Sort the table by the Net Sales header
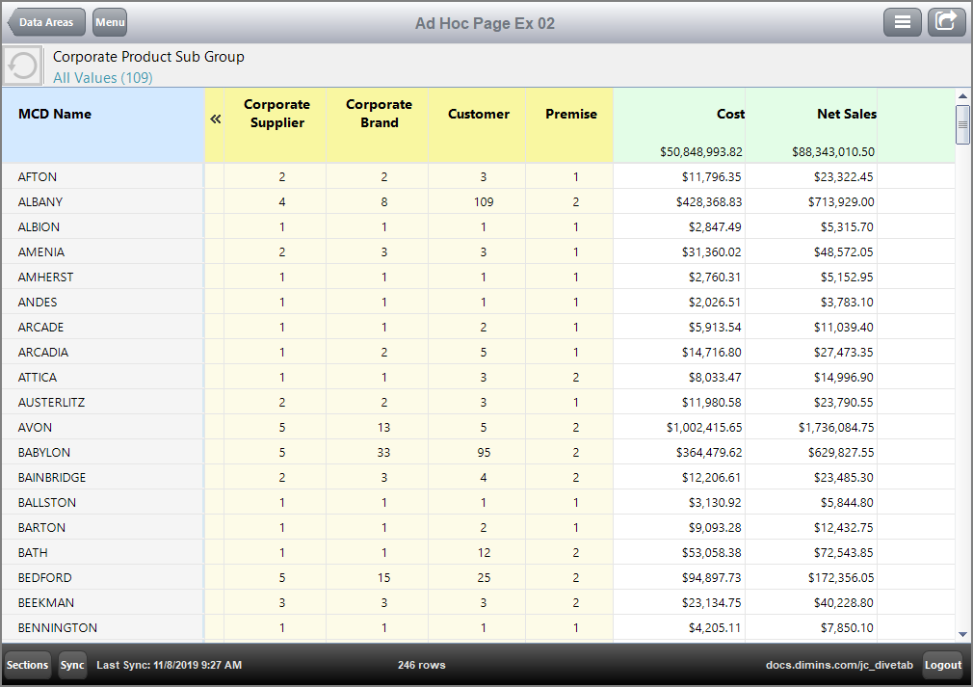The image size is (973, 687). pyautogui.click(x=846, y=113)
